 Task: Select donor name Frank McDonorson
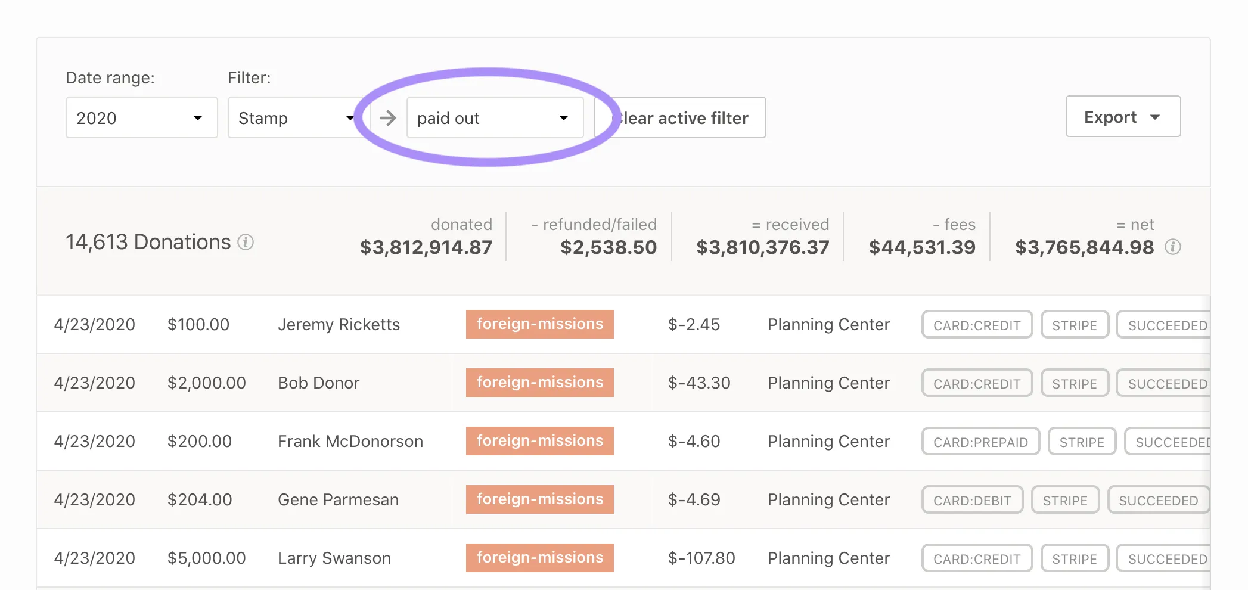350,442
